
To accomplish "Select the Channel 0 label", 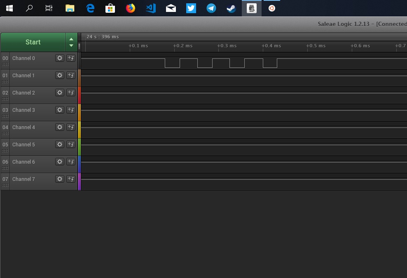I will point(23,58).
